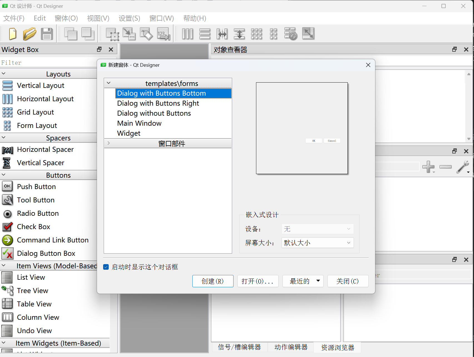Click the Vertical Spacer widget icon

pos(7,163)
